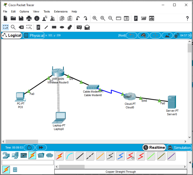Choose Coaxial blue zigzag cable
Viewport: 193px width, 175px height.
[x=120, y=156]
